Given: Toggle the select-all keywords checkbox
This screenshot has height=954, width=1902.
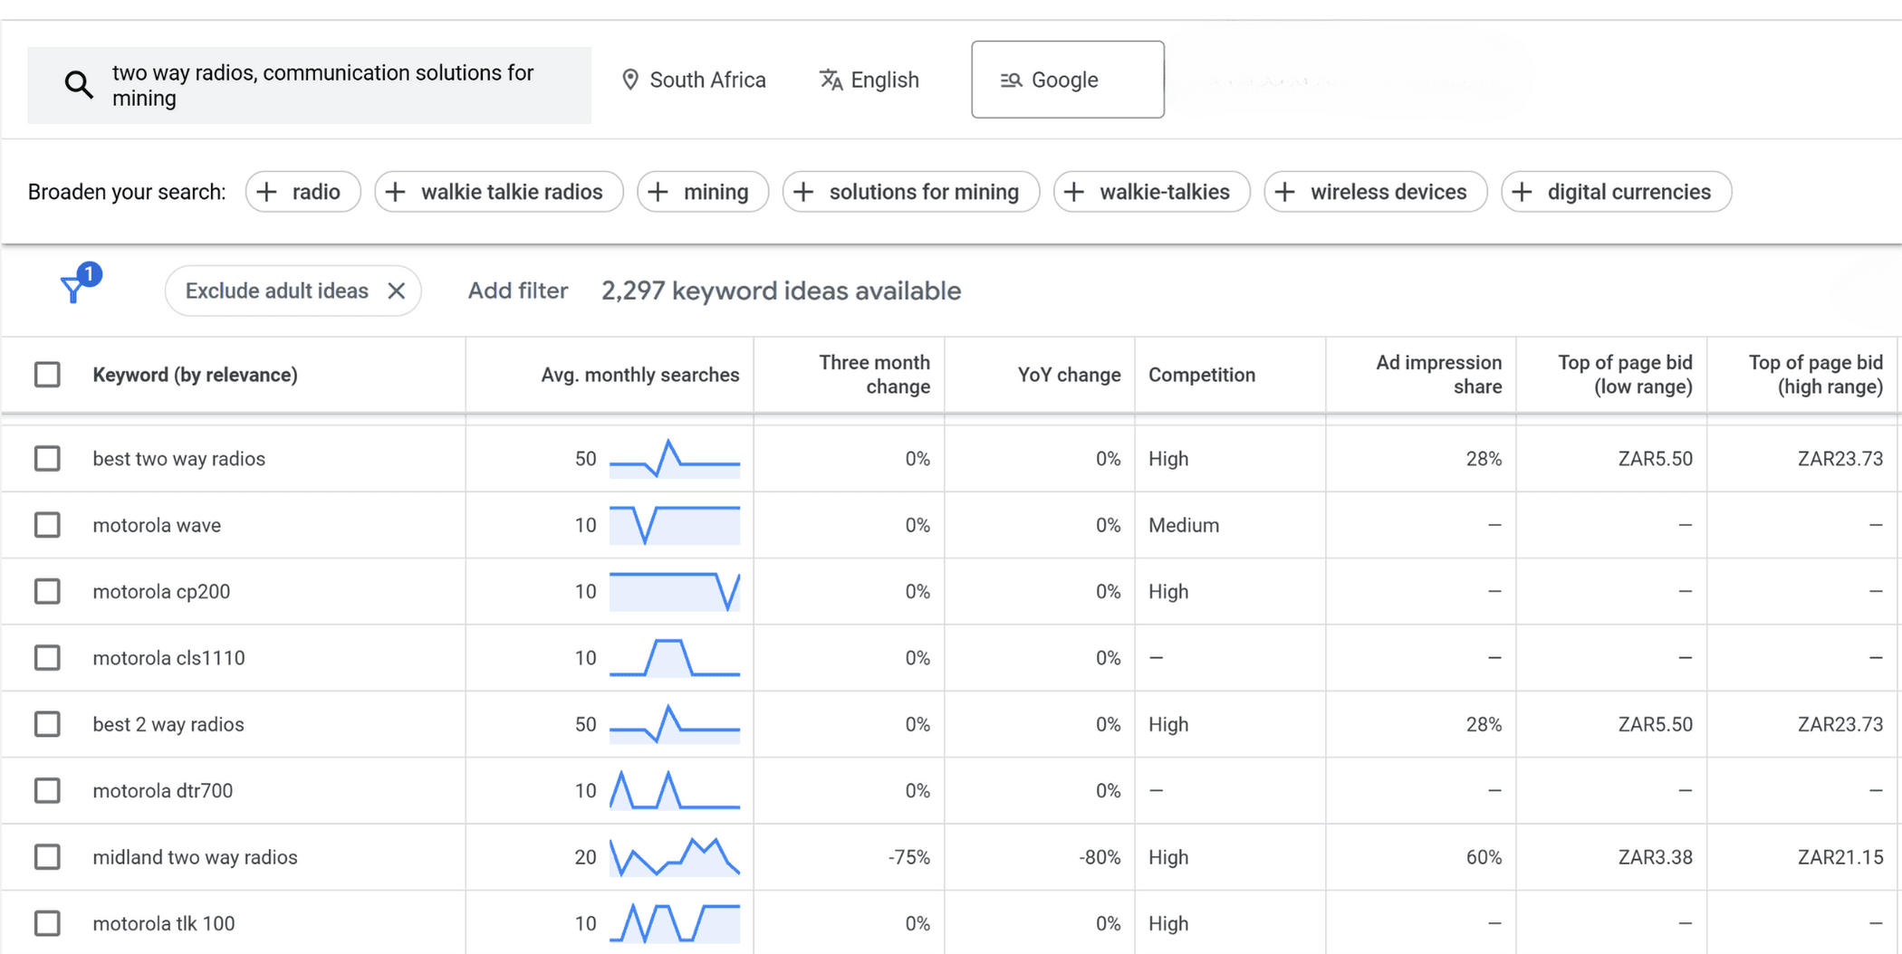Looking at the screenshot, I should (x=47, y=374).
